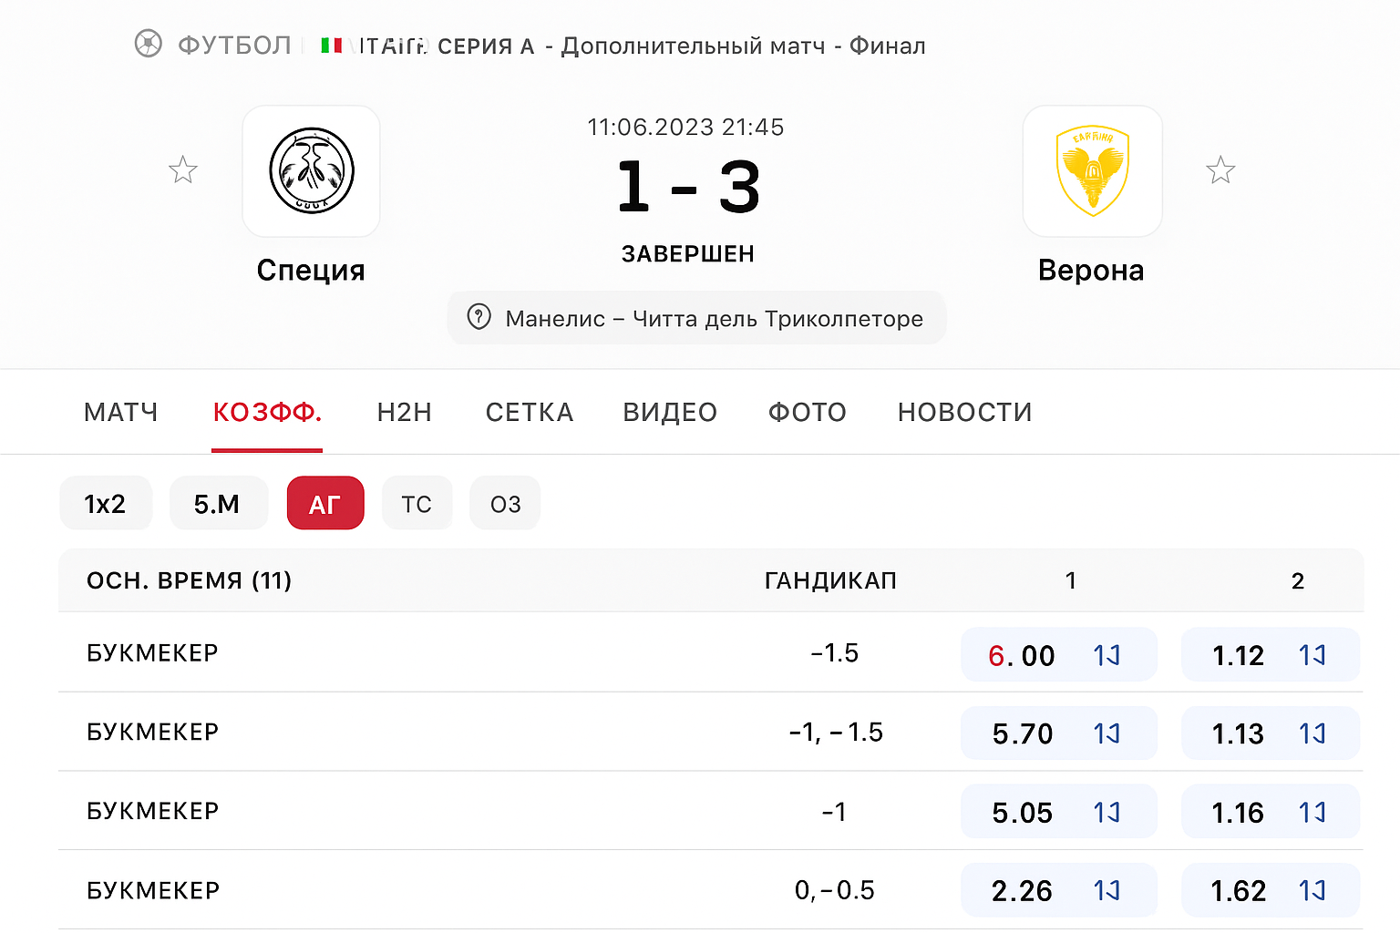The width and height of the screenshot is (1400, 933).
Task: Open the СЕТКА tab
Action: point(529,412)
